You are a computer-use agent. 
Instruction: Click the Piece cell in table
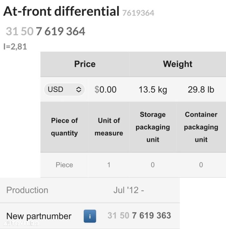(64, 165)
